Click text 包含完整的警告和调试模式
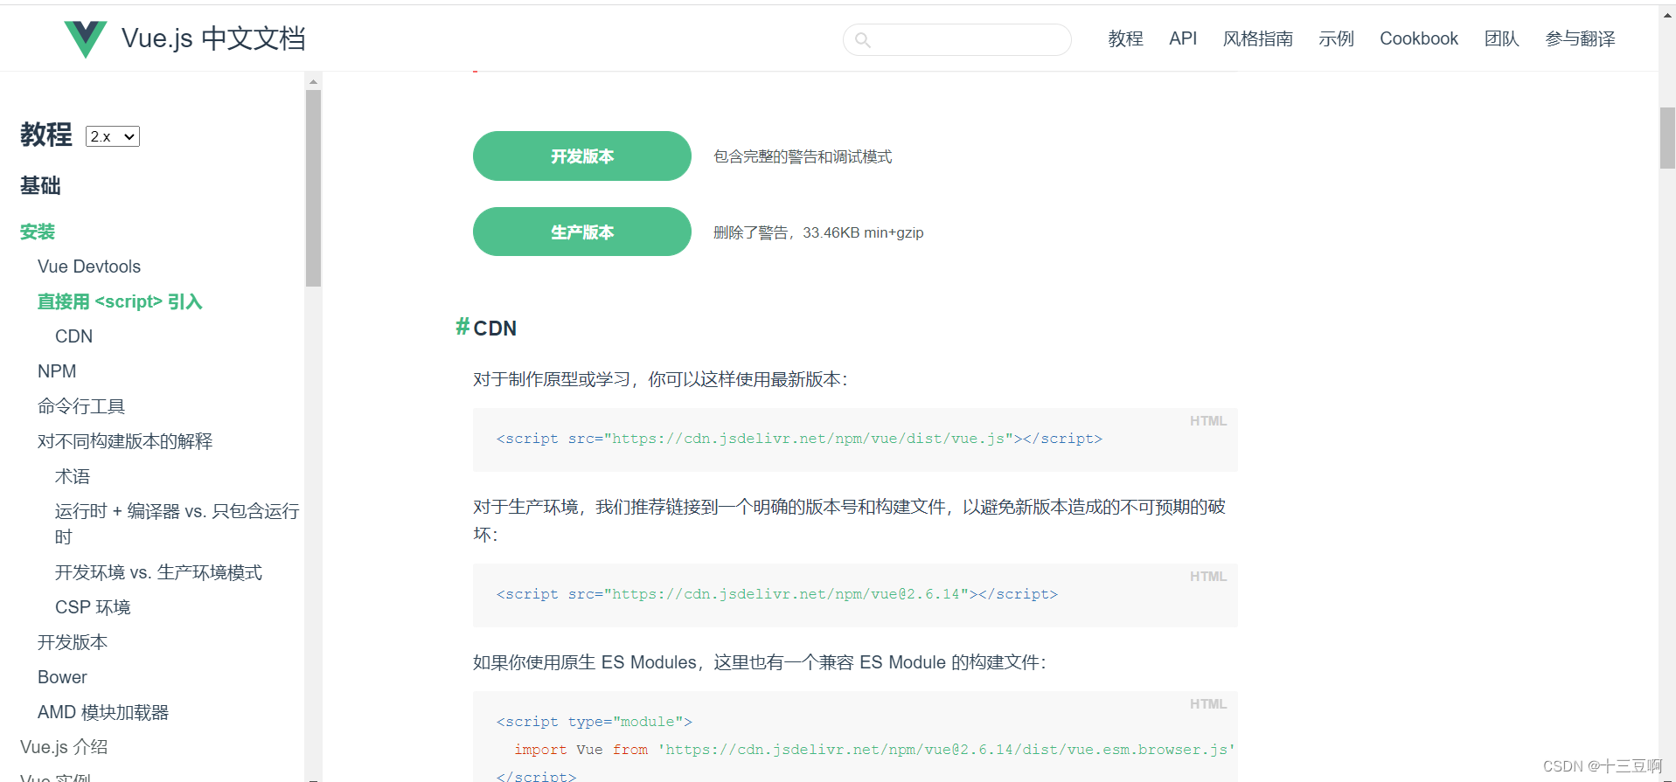Image resolution: width=1676 pixels, height=782 pixels. point(803,156)
